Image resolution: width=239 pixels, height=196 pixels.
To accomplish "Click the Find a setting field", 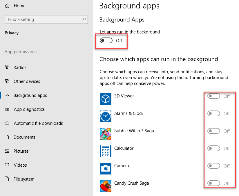I will pos(46,19).
